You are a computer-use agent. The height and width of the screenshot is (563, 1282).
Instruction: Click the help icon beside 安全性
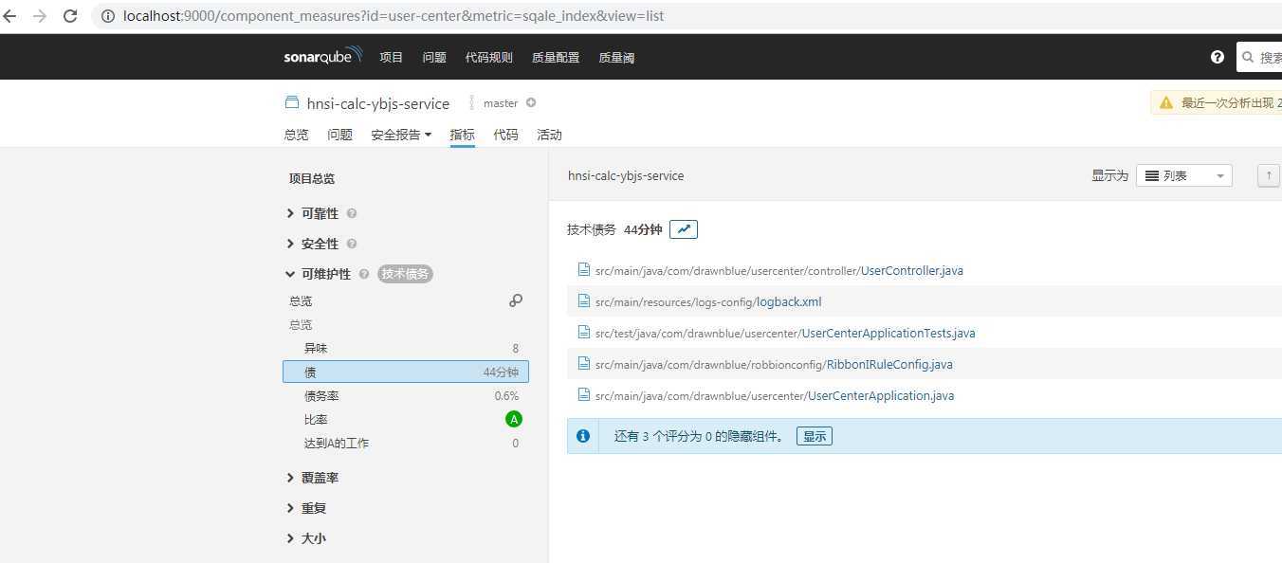tap(352, 245)
